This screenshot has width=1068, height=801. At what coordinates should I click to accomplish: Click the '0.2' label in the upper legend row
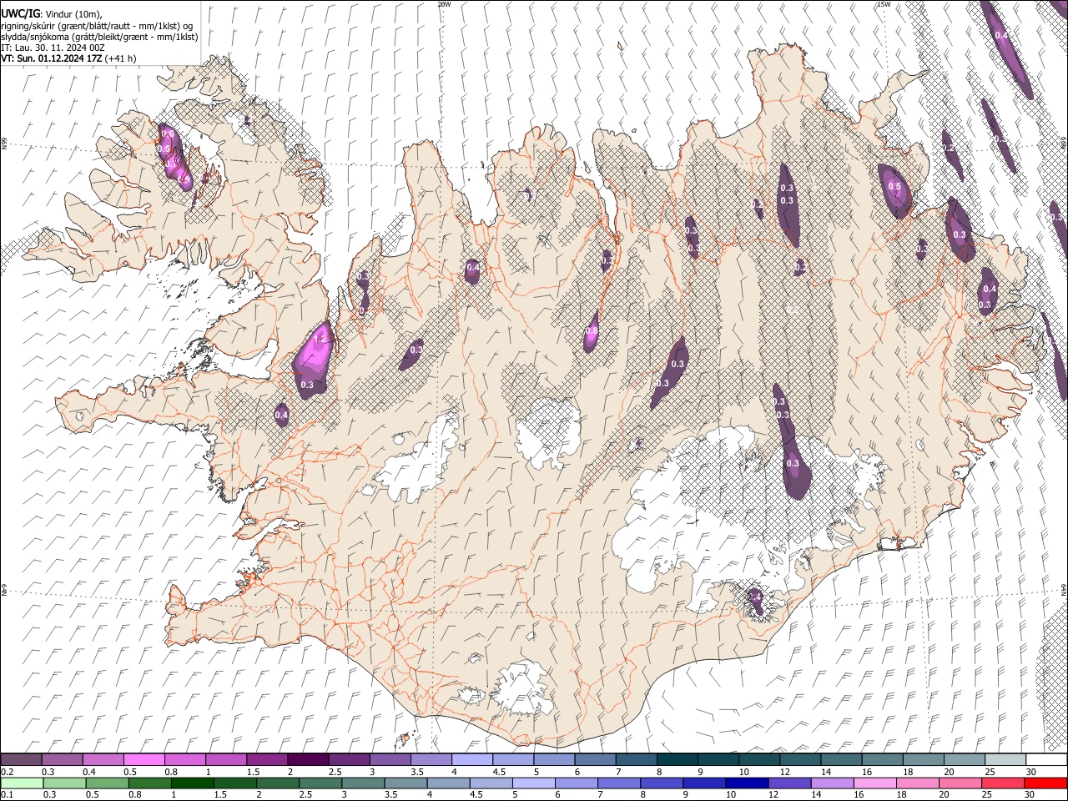pyautogui.click(x=8, y=772)
